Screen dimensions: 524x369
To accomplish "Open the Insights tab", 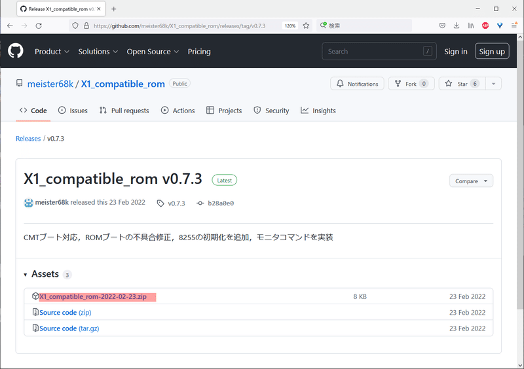I will (x=318, y=111).
